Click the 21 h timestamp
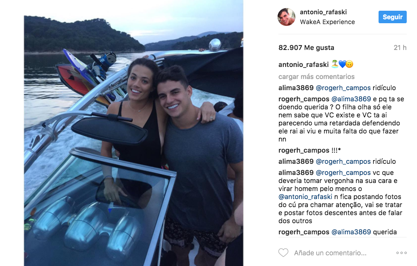Screen dimensions: 417x266 400,48
